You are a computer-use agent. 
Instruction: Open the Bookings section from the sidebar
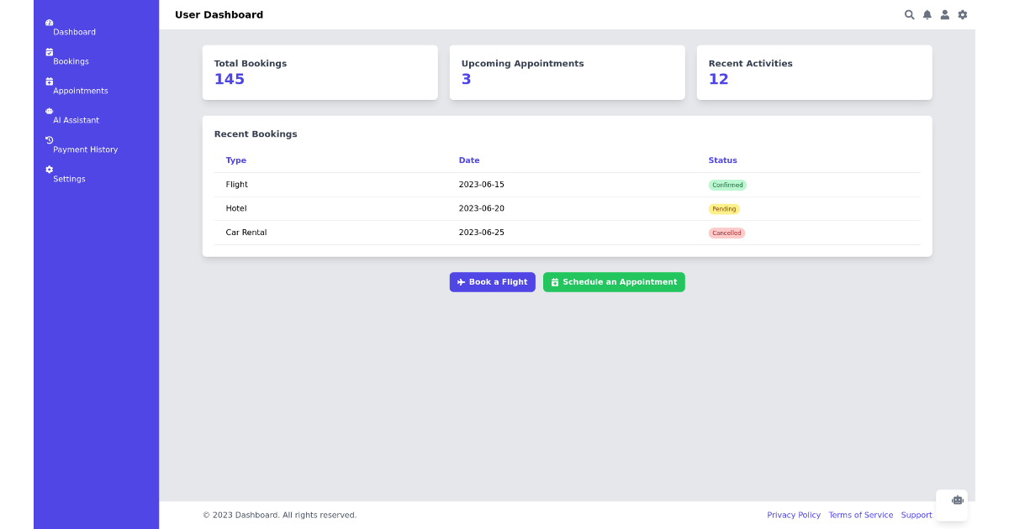point(70,60)
